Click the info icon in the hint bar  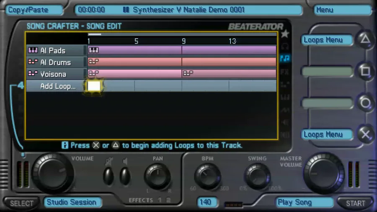click(x=65, y=145)
